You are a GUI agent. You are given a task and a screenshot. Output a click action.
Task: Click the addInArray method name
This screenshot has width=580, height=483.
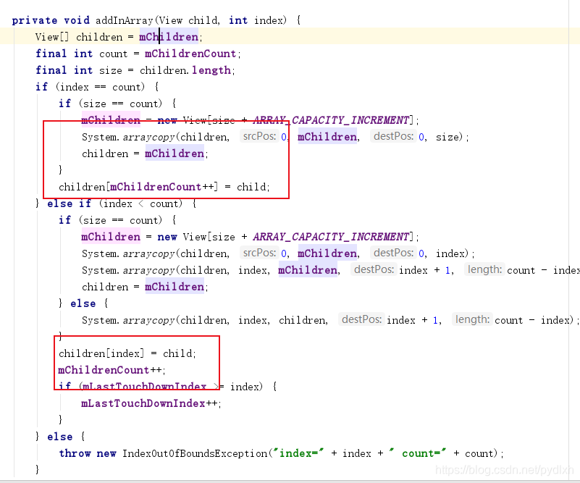coord(124,20)
